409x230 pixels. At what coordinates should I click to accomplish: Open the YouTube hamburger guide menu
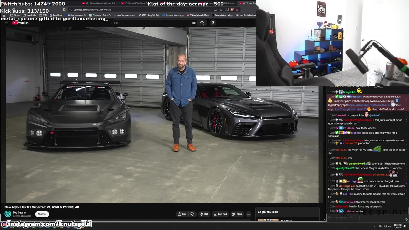point(6,23)
